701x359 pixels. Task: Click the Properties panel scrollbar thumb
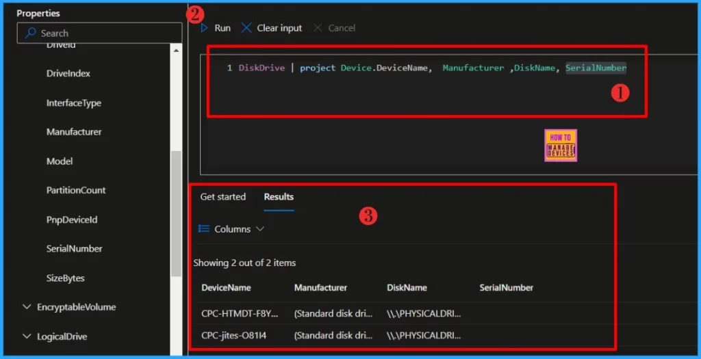176,213
